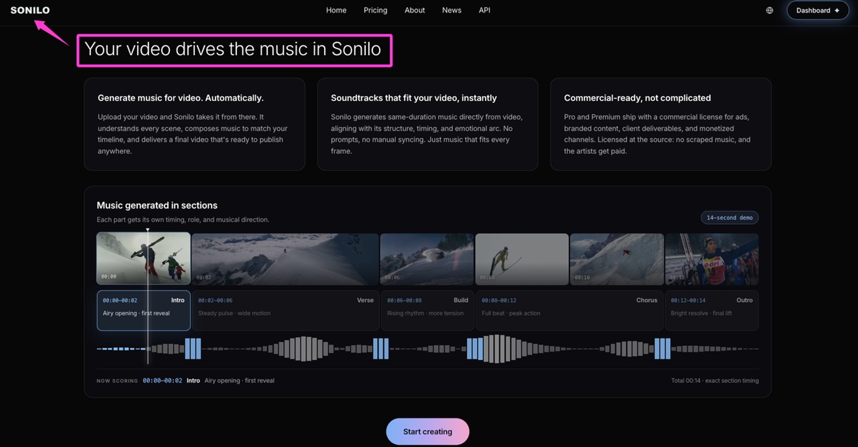Image resolution: width=858 pixels, height=447 pixels.
Task: Open the Pricing page
Action: (x=375, y=10)
